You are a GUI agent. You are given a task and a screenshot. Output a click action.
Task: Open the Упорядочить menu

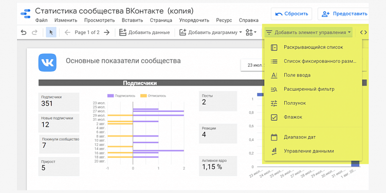pos(194,21)
